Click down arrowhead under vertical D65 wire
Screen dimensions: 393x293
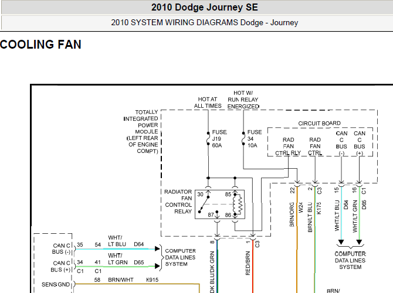[x=359, y=242]
